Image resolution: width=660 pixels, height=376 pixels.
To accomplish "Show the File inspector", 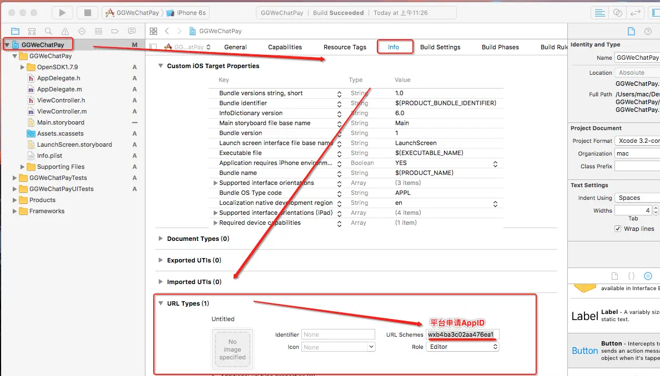I will point(631,31).
